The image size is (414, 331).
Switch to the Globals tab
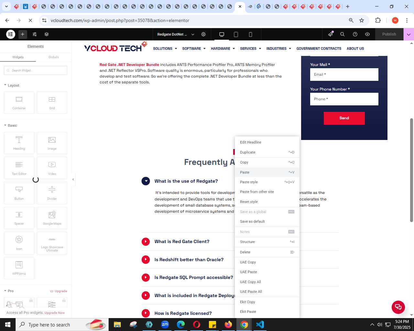pos(53,57)
